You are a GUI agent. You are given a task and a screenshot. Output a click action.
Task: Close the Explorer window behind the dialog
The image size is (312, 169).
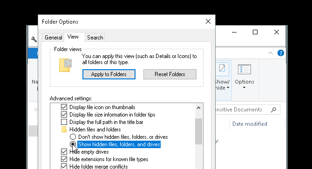pyautogui.click(x=277, y=32)
